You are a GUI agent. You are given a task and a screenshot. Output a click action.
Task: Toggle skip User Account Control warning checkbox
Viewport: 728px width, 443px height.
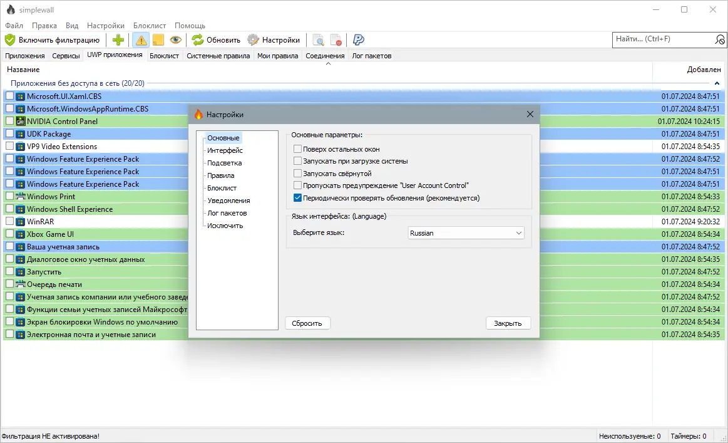point(297,185)
